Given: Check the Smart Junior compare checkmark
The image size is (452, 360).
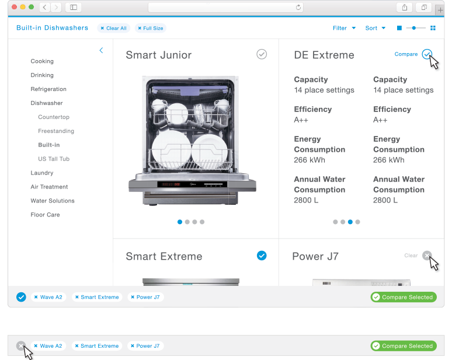Looking at the screenshot, I should (x=262, y=54).
